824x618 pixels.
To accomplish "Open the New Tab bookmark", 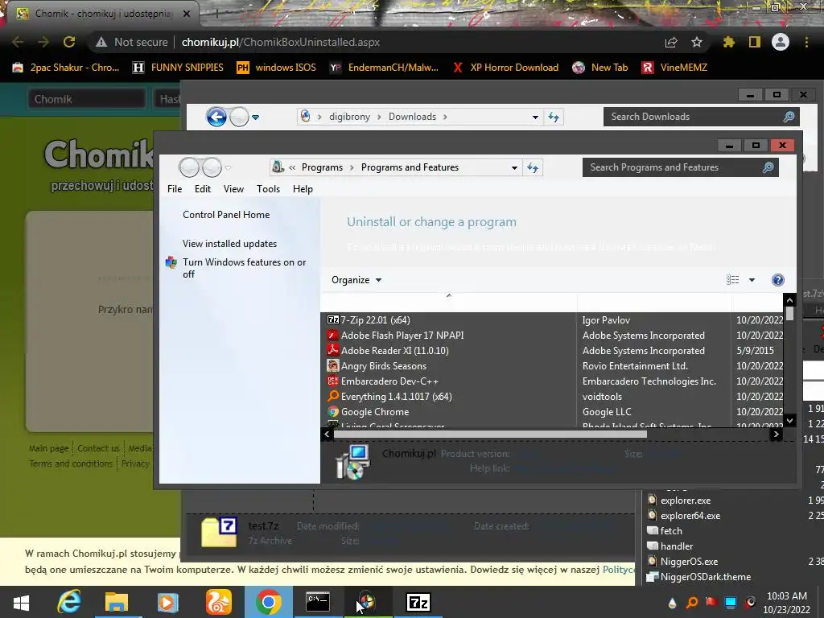I will click(x=600, y=68).
